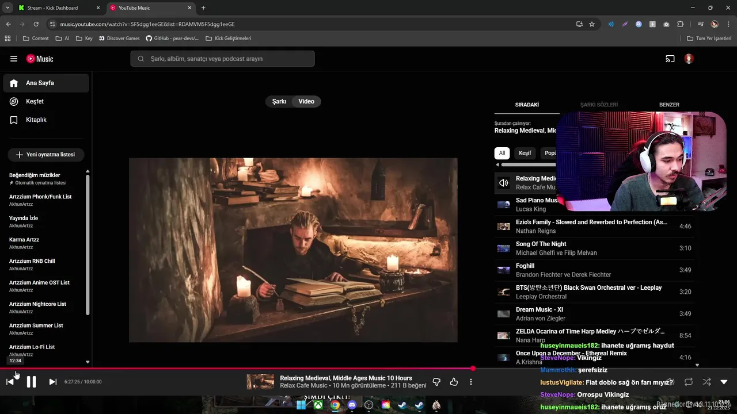737x414 pixels.
Task: Switch player to Video mode
Action: tap(306, 101)
